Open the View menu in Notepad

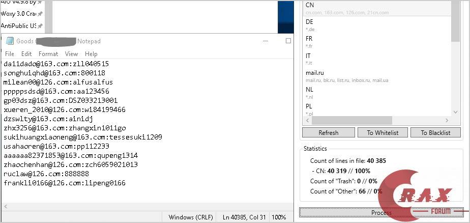coord(71,54)
